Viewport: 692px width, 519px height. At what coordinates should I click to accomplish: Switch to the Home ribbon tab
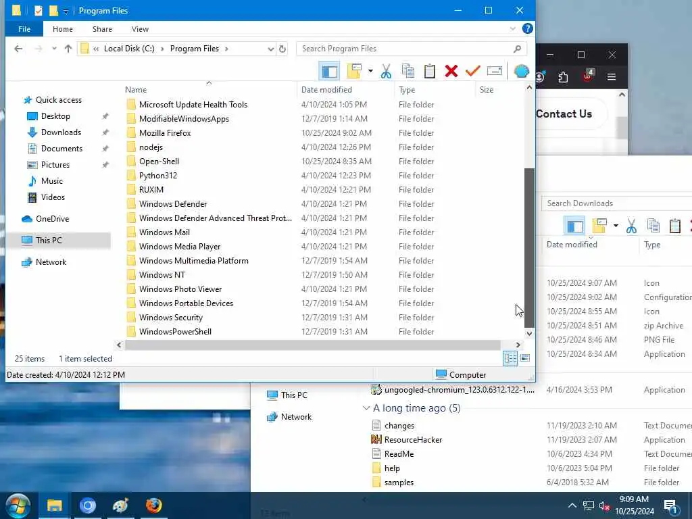pyautogui.click(x=63, y=29)
